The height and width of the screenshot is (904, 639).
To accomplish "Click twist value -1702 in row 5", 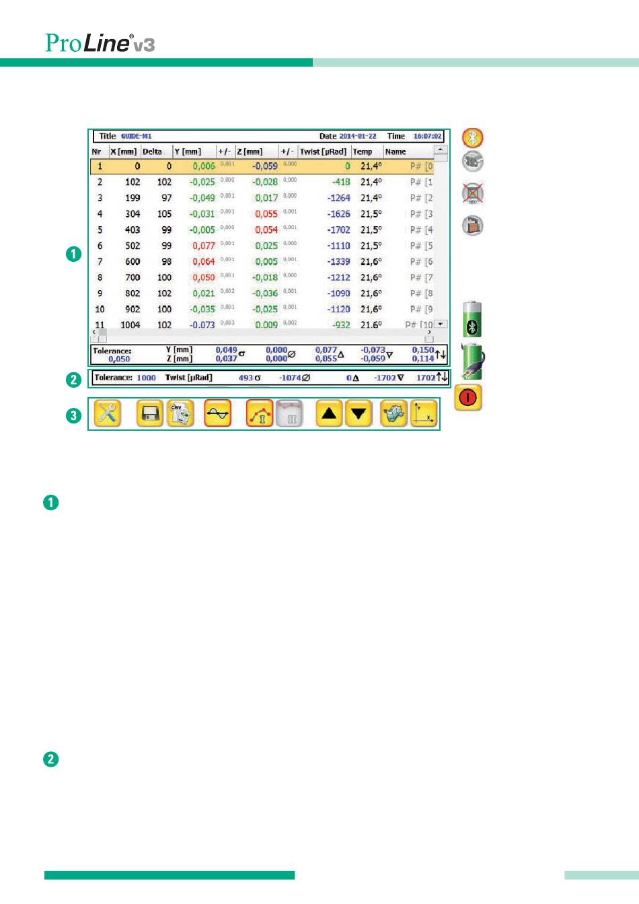I will pyautogui.click(x=339, y=230).
